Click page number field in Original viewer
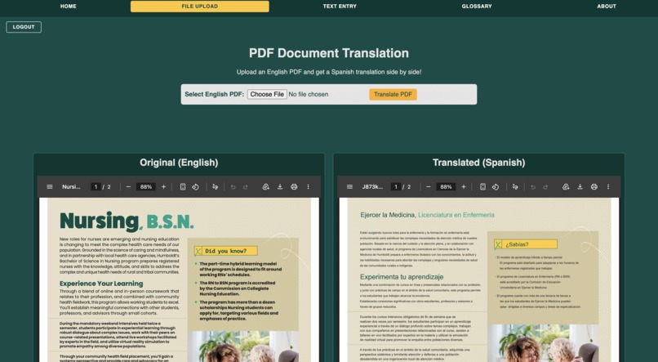The width and height of the screenshot is (658, 362). 96,187
